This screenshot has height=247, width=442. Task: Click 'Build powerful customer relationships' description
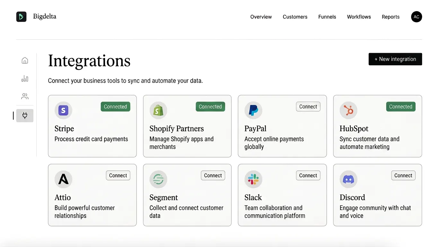[x=84, y=212]
